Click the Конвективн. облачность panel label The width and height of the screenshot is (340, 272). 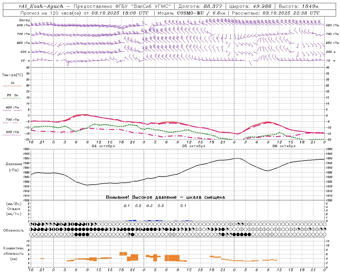pos(14,251)
